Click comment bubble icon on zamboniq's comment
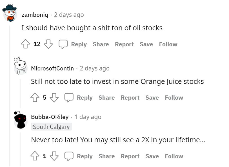Viewport: 229px width, 167px height. click(63, 44)
